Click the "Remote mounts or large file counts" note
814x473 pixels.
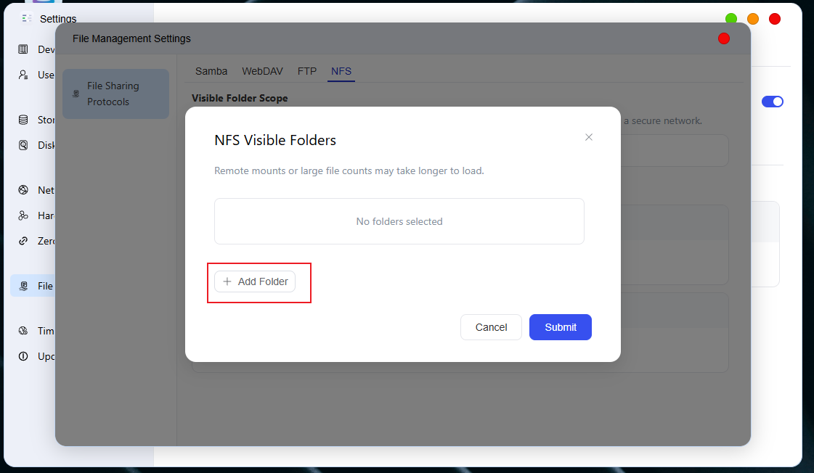pyautogui.click(x=349, y=170)
